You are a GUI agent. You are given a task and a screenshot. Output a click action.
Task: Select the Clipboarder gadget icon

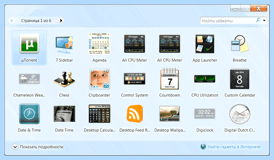pyautogui.click(x=99, y=79)
